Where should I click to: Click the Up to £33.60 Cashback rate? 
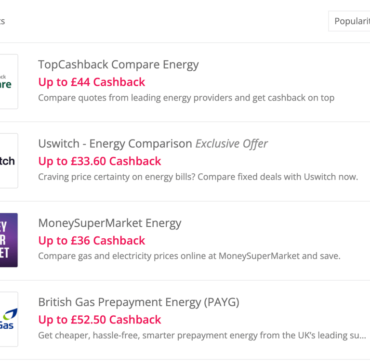(99, 161)
